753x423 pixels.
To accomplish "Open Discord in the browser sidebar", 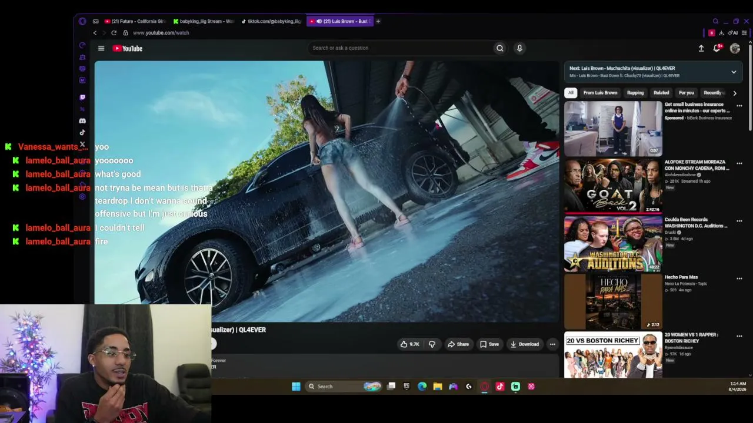I will pyautogui.click(x=82, y=121).
